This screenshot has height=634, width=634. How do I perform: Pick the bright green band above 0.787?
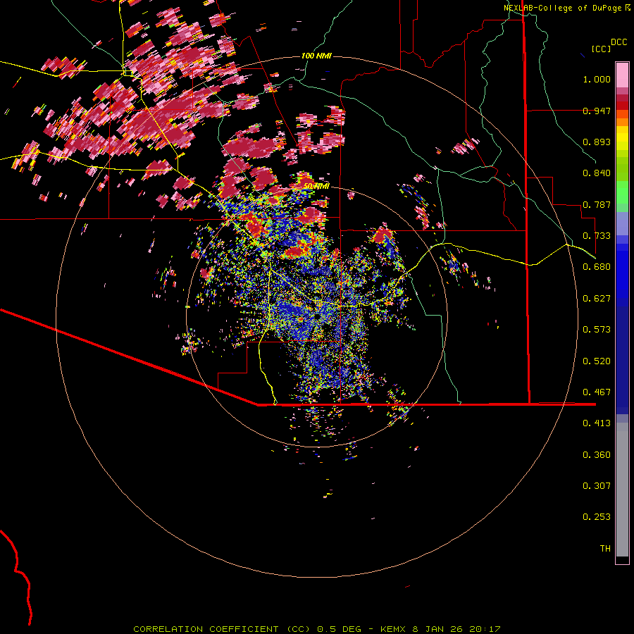tap(622, 192)
